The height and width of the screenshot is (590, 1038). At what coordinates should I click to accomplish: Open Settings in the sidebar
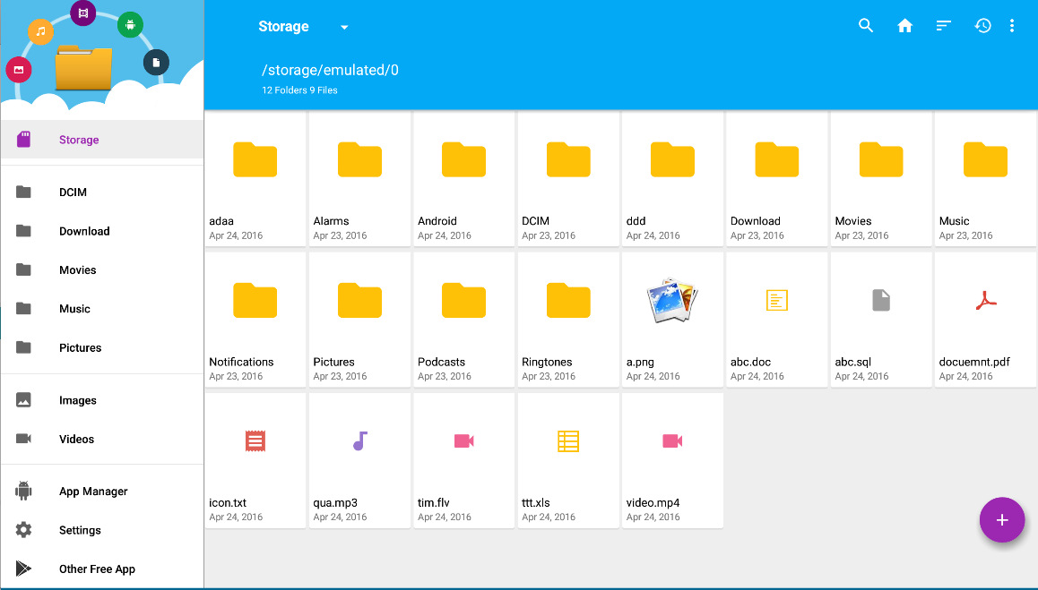[80, 530]
